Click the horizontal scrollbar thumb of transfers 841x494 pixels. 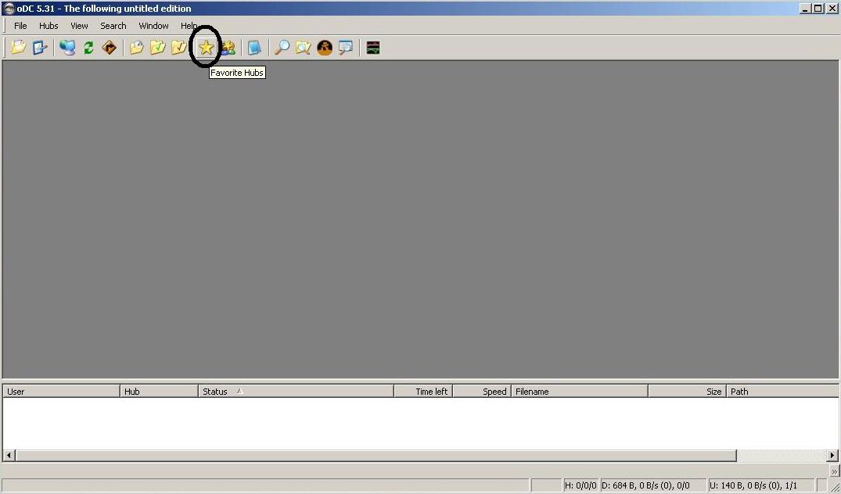pos(376,456)
